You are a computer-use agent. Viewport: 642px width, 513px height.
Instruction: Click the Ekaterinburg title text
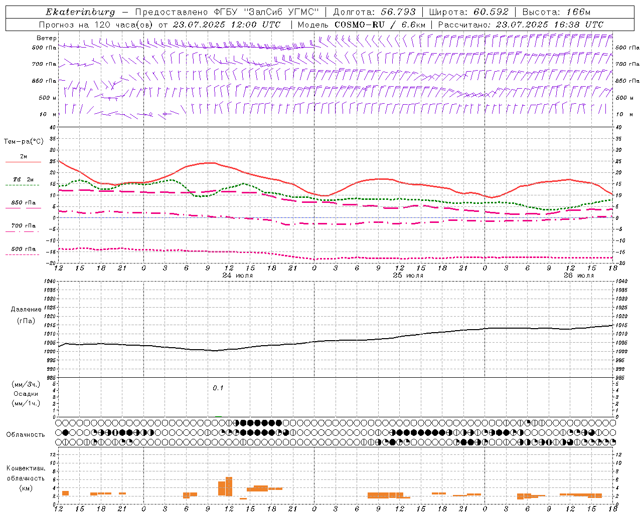coord(80,12)
